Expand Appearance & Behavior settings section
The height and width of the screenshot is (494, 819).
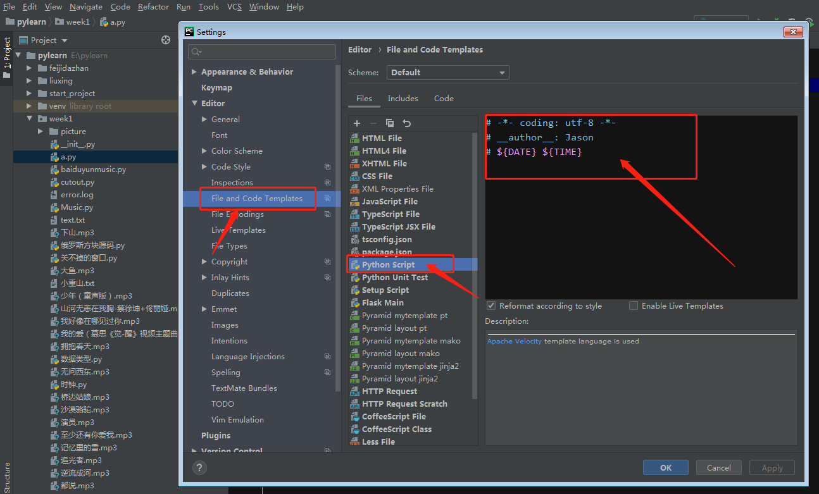194,71
